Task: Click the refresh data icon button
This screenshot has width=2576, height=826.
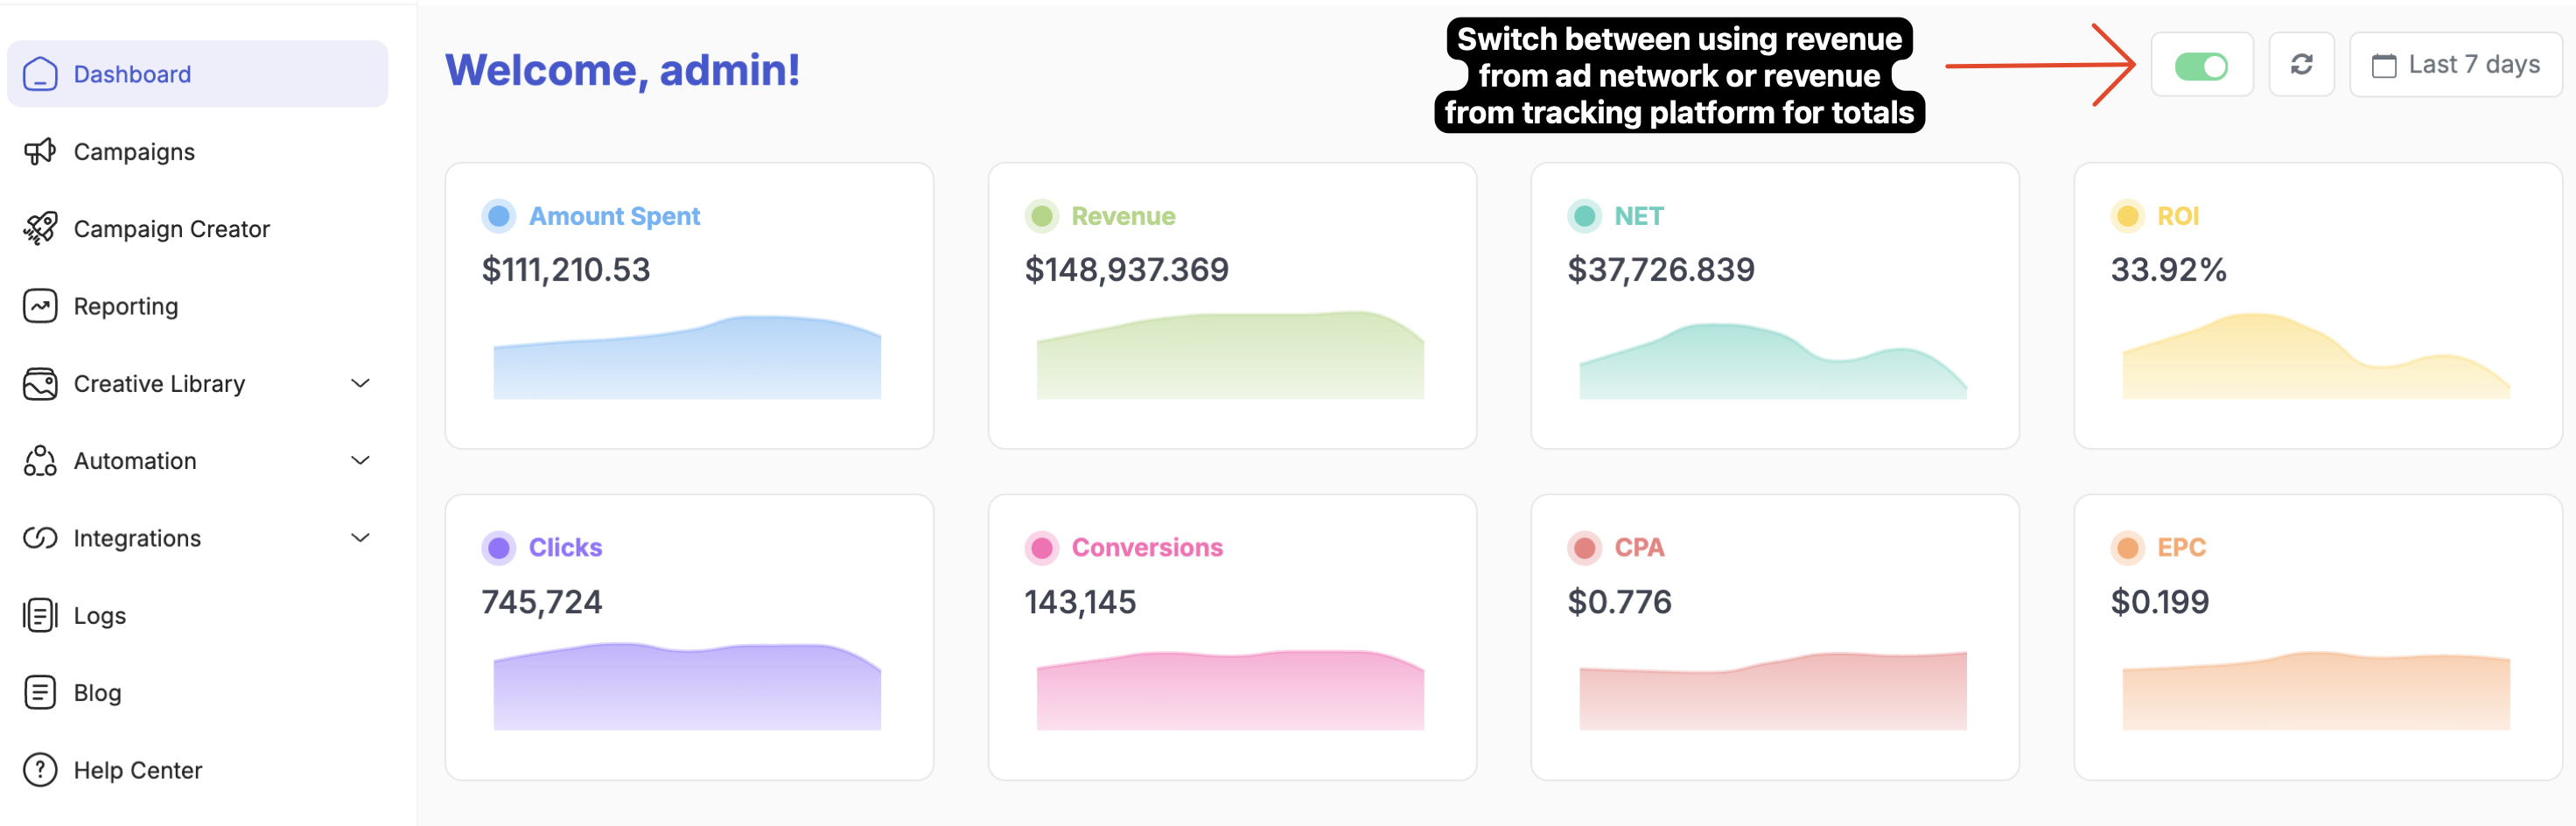Action: click(x=2301, y=65)
